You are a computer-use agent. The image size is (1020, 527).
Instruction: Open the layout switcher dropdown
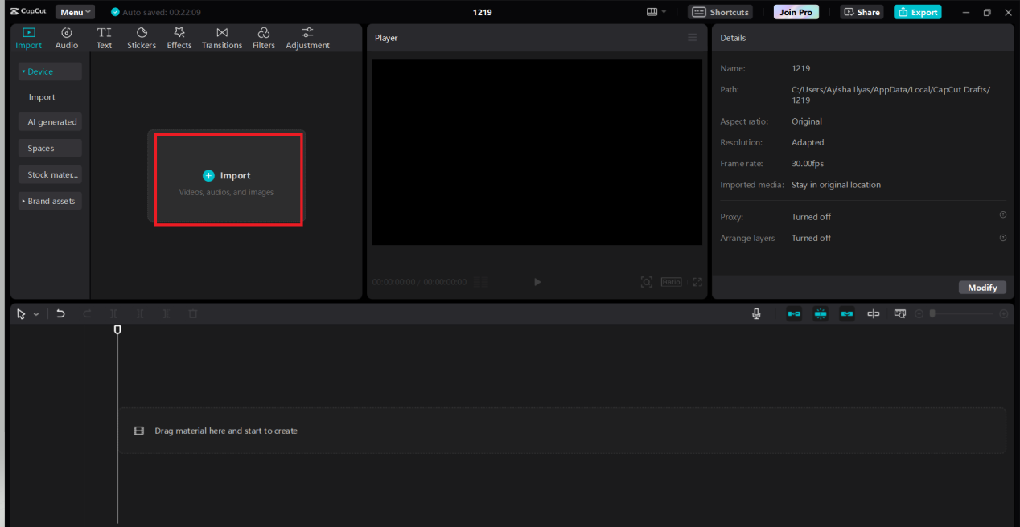tap(656, 12)
